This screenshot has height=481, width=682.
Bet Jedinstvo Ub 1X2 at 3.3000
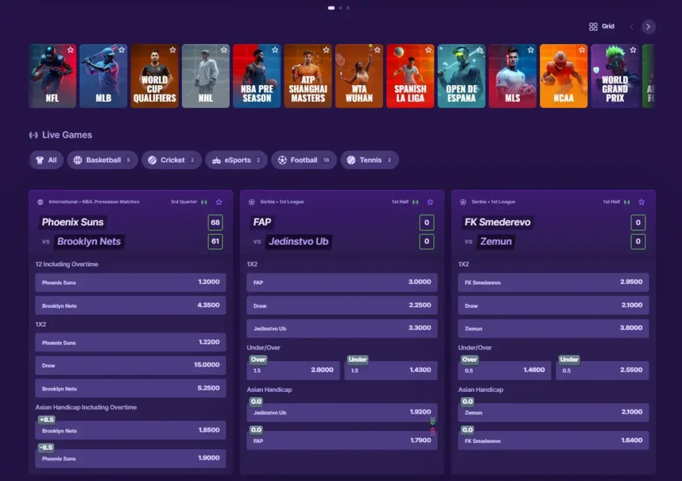click(x=342, y=329)
